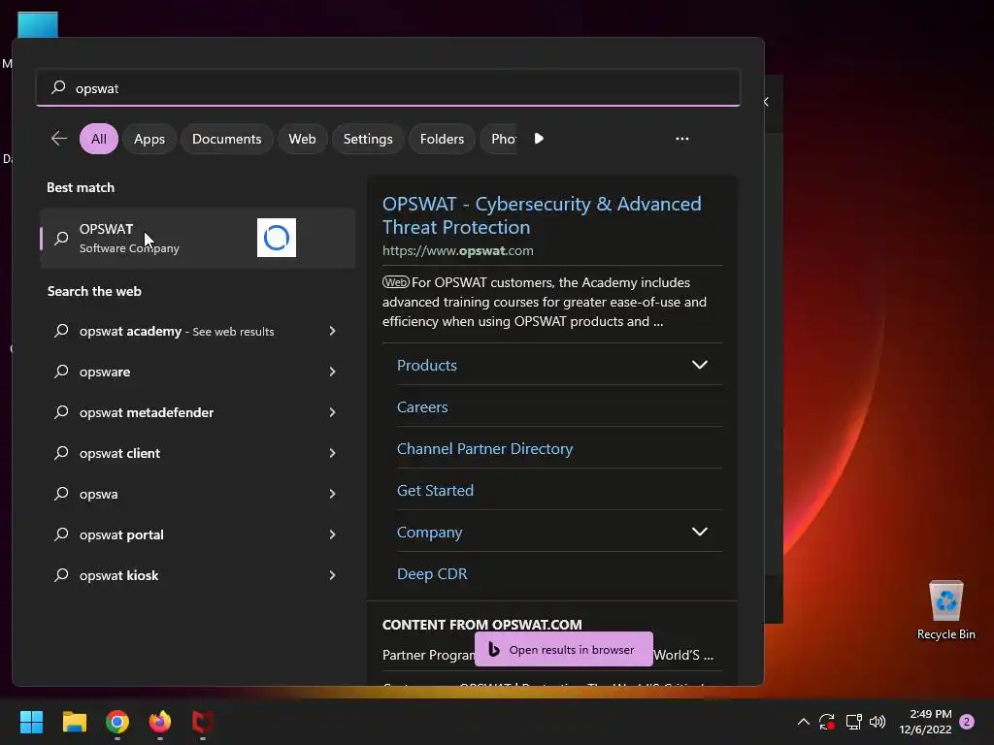This screenshot has height=745, width=994.
Task: Open volume control in system tray
Action: coord(878,722)
